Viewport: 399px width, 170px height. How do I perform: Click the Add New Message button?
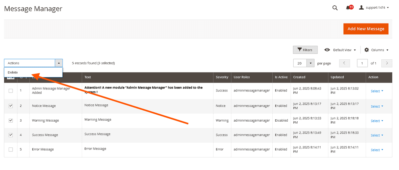click(366, 29)
